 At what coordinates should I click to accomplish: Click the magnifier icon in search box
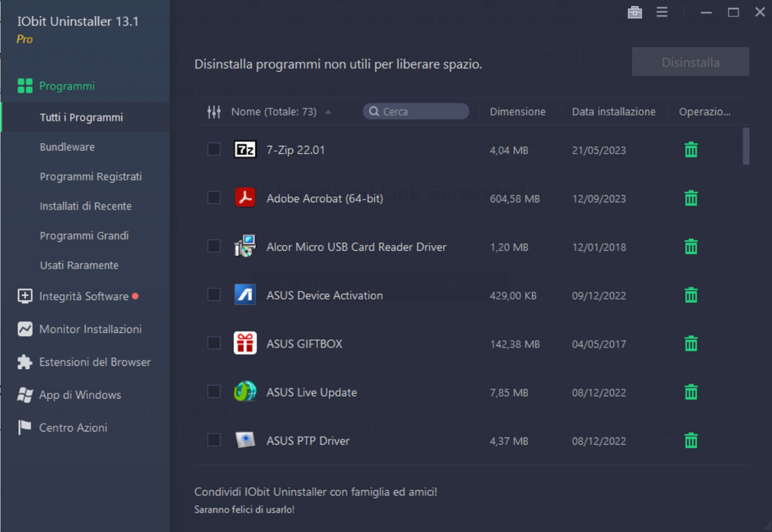point(374,111)
